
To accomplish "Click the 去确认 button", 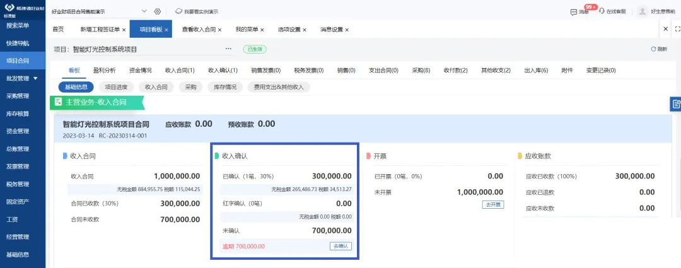I will coord(340,246).
